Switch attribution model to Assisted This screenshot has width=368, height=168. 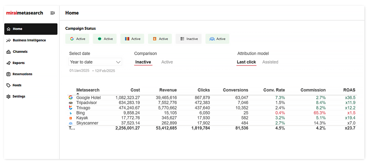pyautogui.click(x=270, y=62)
